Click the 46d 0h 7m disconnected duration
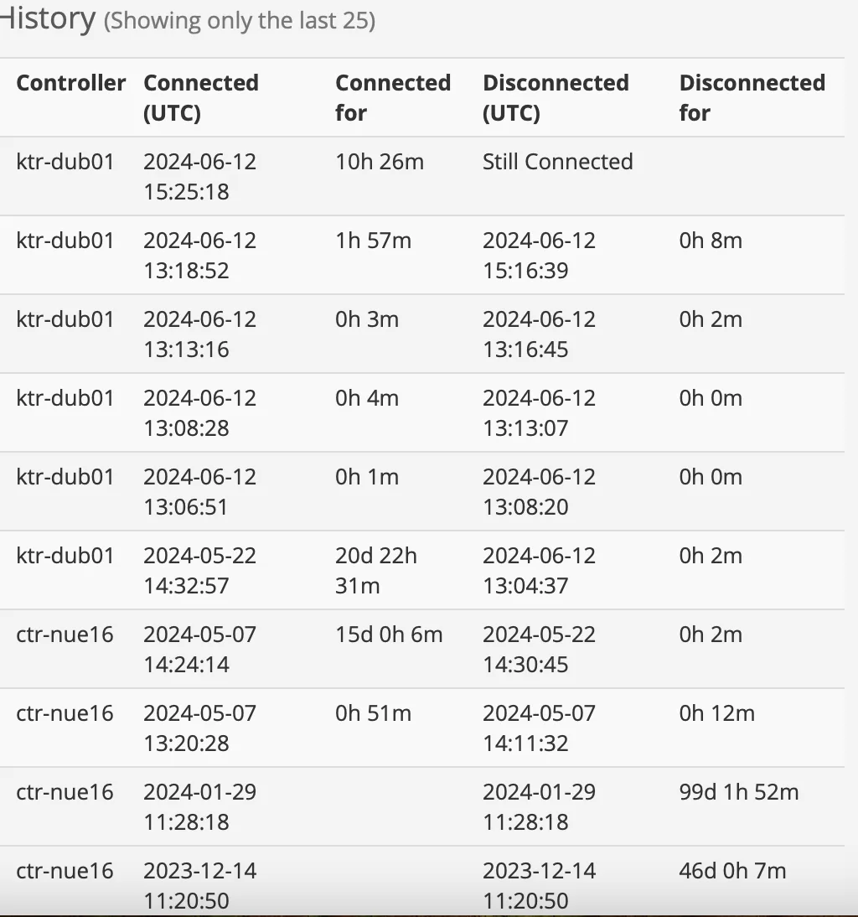The height and width of the screenshot is (917, 858). [732, 871]
